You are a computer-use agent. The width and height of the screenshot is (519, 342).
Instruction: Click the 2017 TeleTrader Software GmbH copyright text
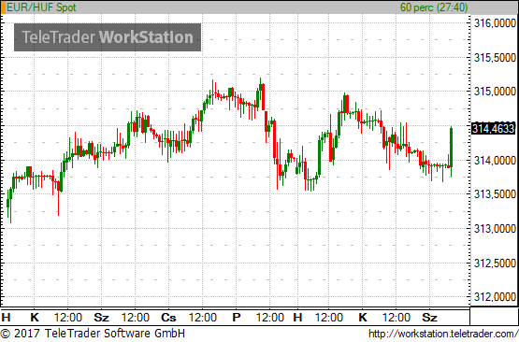click(93, 333)
